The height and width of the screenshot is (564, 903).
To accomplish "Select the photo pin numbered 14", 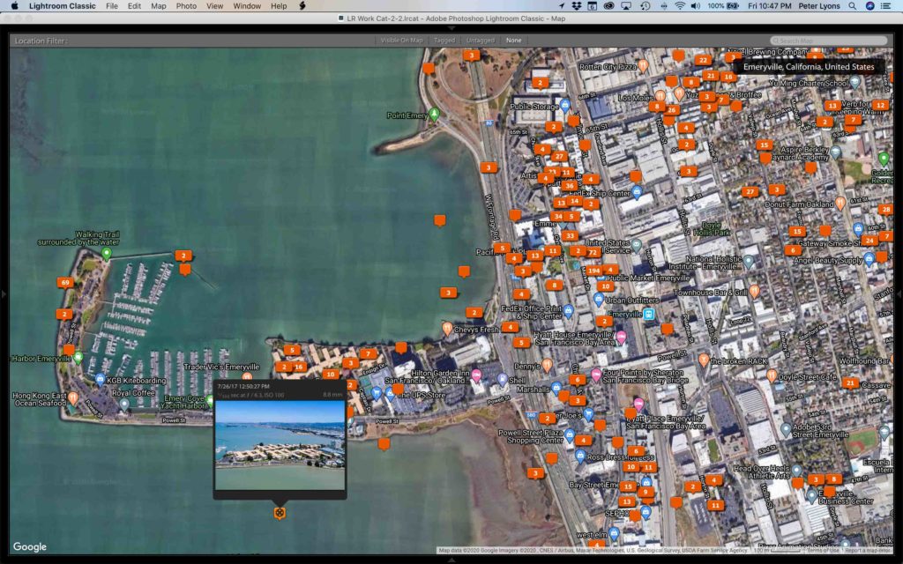I will [x=574, y=201].
